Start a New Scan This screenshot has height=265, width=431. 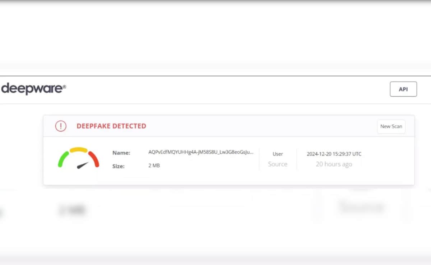(x=391, y=126)
